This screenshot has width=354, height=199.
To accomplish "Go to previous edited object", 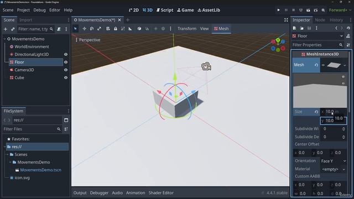I will click(x=336, y=28).
